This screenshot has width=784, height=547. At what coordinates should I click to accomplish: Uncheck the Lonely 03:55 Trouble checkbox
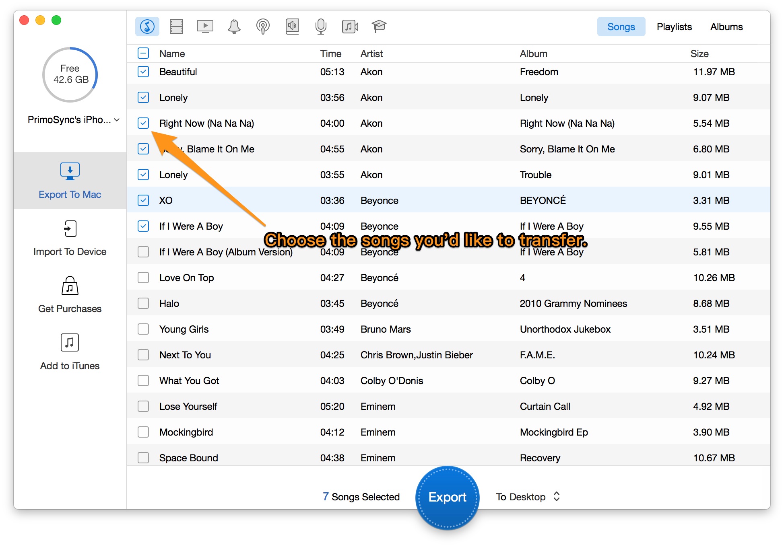click(143, 175)
